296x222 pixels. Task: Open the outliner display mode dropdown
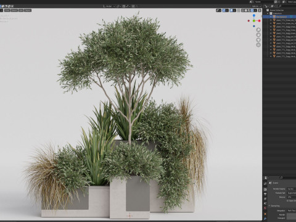click(x=267, y=6)
